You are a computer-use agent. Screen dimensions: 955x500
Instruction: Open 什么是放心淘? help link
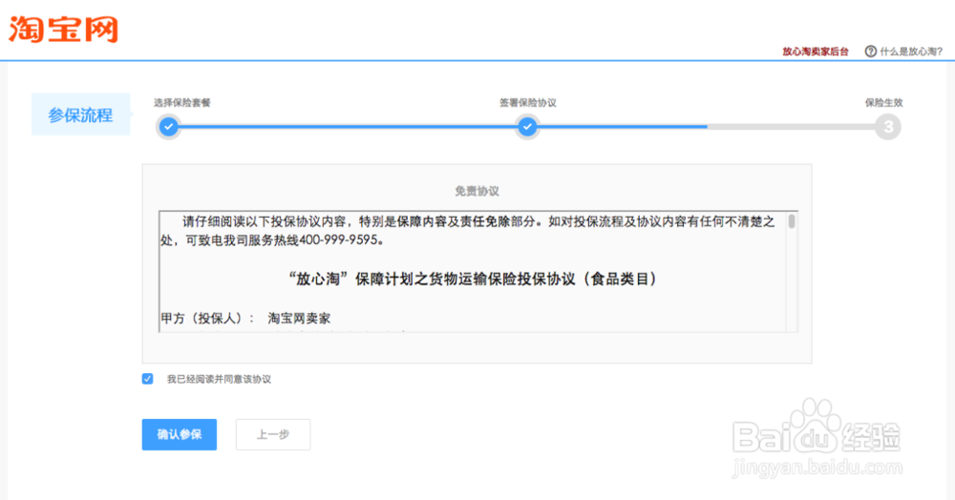point(911,52)
